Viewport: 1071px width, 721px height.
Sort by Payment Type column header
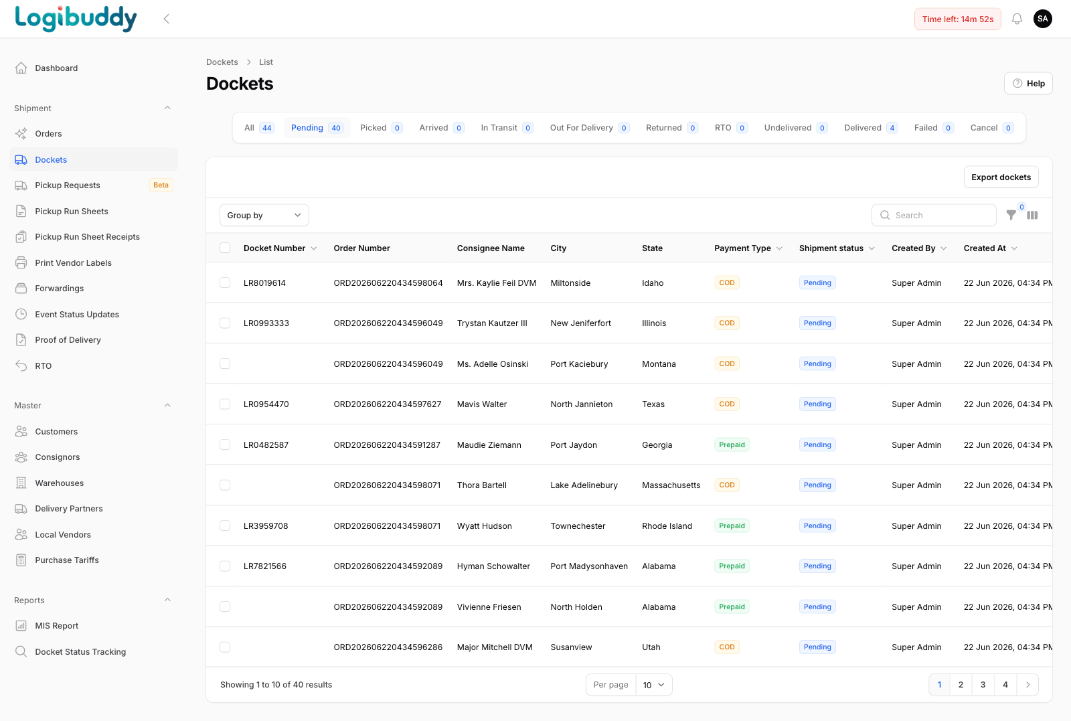point(748,248)
